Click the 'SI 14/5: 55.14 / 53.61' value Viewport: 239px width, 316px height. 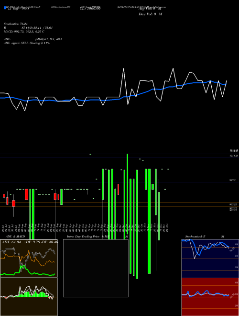pyautogui.click(x=37, y=28)
